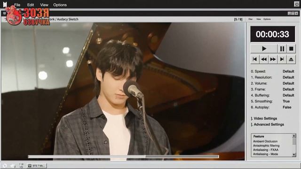
Task: Select Anisotrophic filtering in Feature list
Action: click(266, 146)
